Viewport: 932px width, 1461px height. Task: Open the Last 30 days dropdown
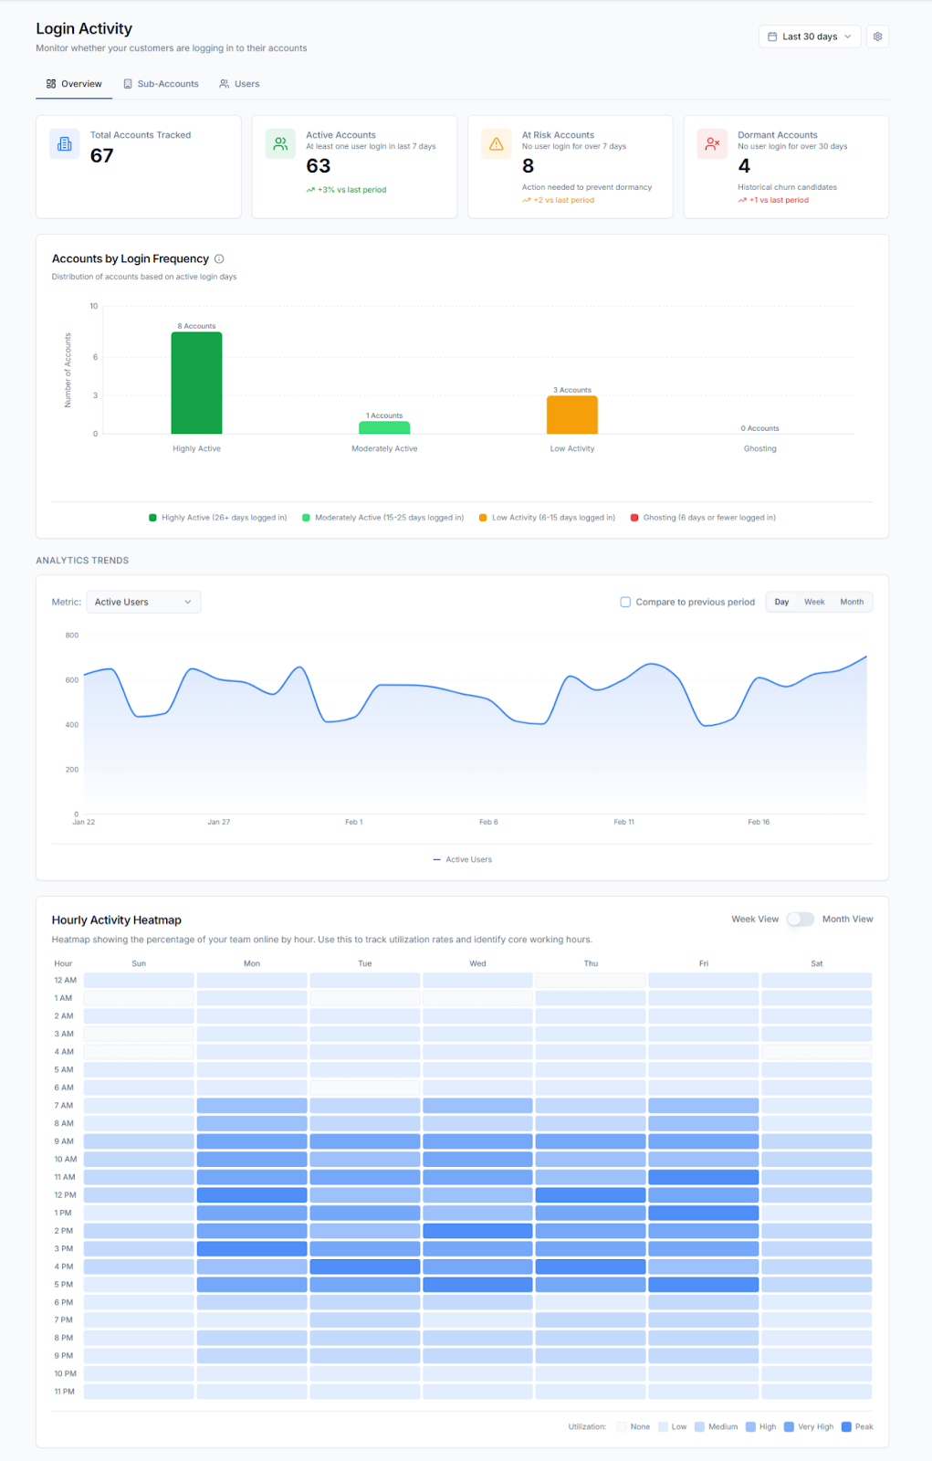[810, 37]
